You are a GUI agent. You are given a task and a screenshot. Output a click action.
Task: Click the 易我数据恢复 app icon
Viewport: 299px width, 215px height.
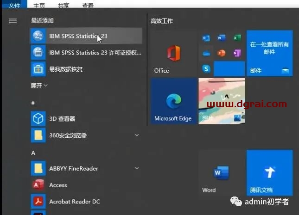pos(38,69)
